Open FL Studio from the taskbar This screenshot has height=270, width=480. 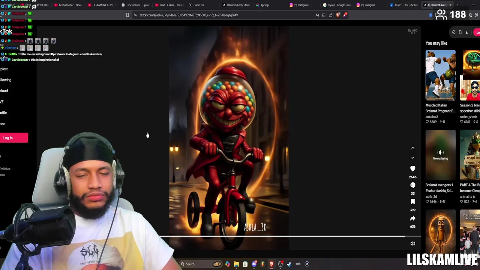click(x=262, y=264)
